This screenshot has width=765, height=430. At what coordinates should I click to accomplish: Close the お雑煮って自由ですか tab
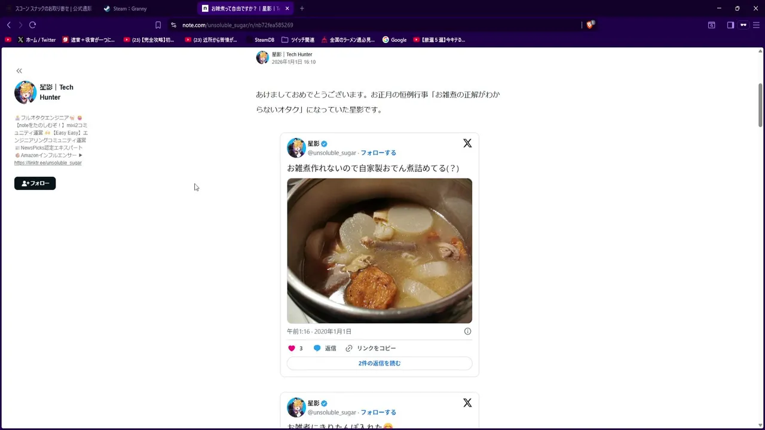[287, 8]
